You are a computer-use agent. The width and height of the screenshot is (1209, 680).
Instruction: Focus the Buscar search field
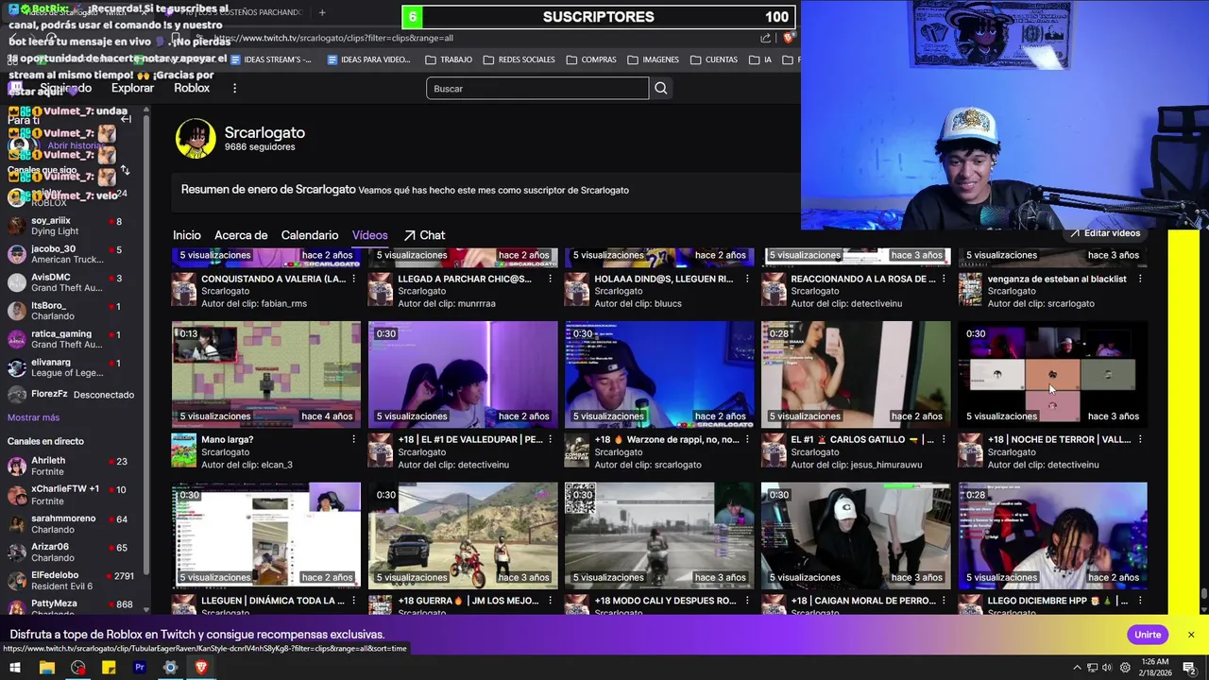[x=537, y=89]
